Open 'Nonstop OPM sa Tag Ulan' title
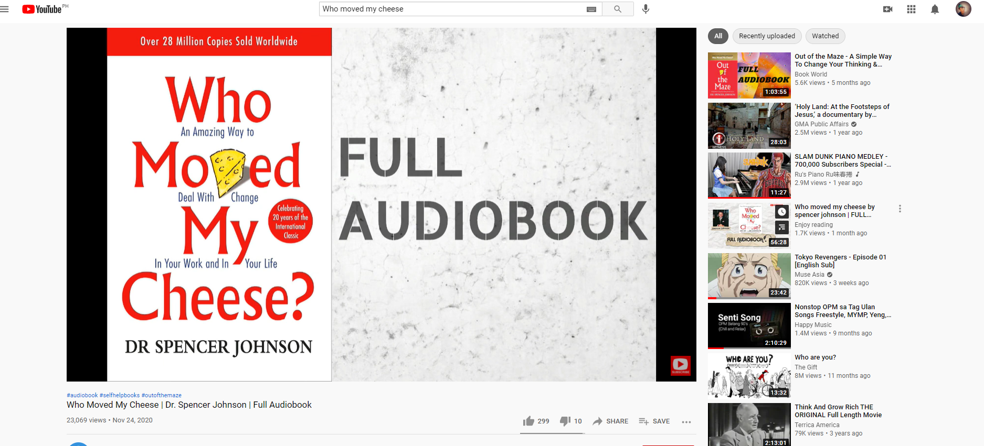984x446 pixels. (843, 311)
